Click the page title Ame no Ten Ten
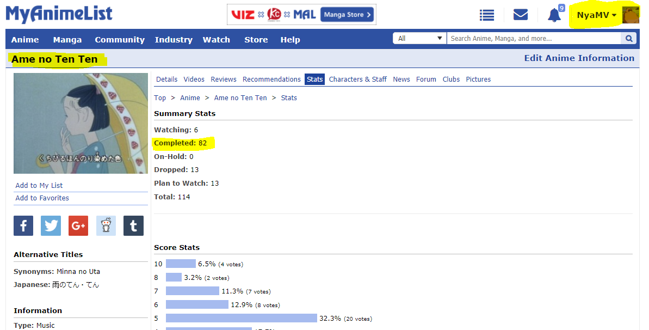This screenshot has width=649, height=330. [54, 59]
